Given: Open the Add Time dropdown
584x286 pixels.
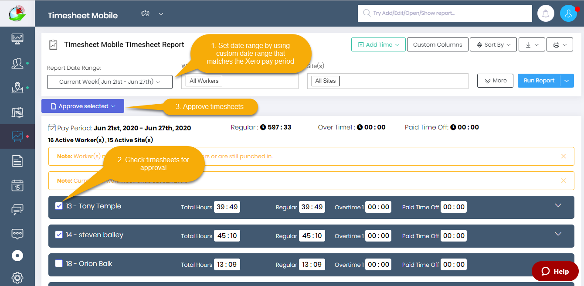Looking at the screenshot, I should coord(378,44).
